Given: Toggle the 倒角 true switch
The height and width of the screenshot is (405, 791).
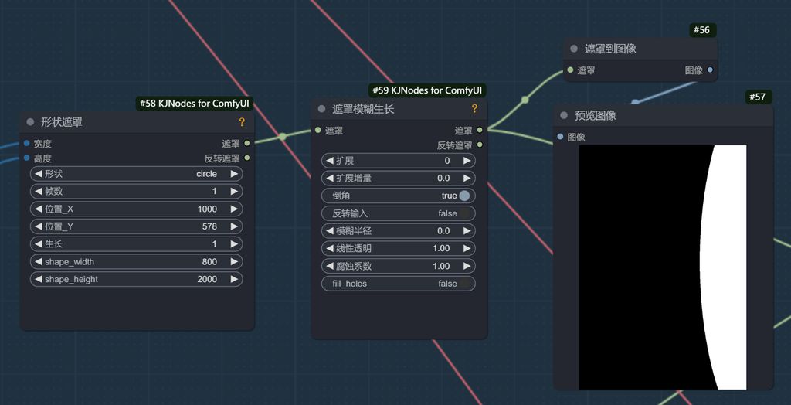Looking at the screenshot, I should click(x=464, y=196).
